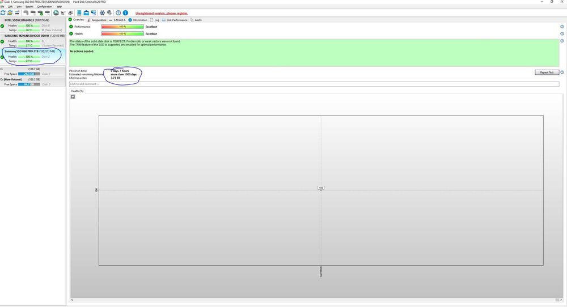This screenshot has height=307, width=567.
Task: Open the File menu
Action: (x=2, y=6)
